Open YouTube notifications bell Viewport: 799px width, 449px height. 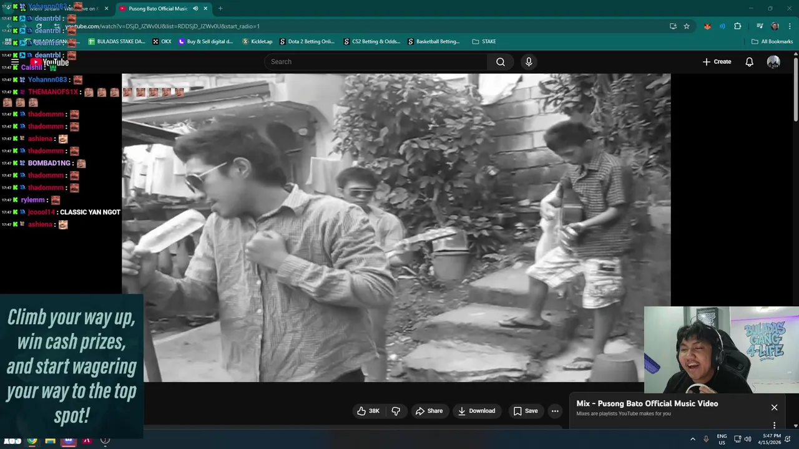pos(750,62)
